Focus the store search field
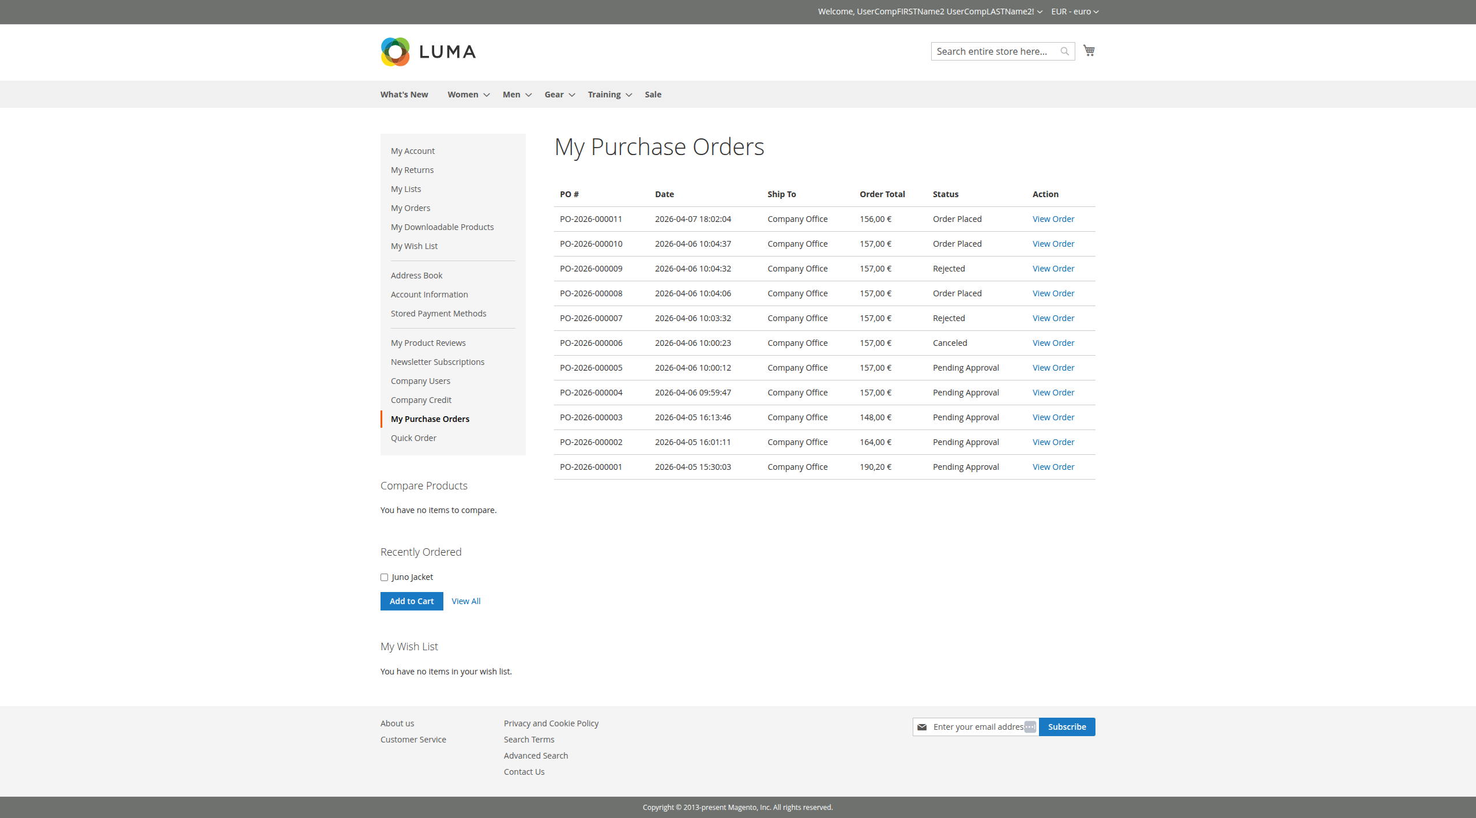Image resolution: width=1476 pixels, height=818 pixels. (x=995, y=51)
